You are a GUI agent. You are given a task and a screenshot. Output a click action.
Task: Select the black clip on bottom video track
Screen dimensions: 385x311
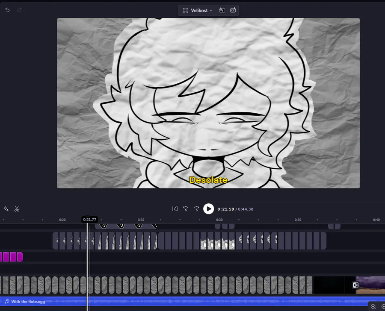(329, 285)
